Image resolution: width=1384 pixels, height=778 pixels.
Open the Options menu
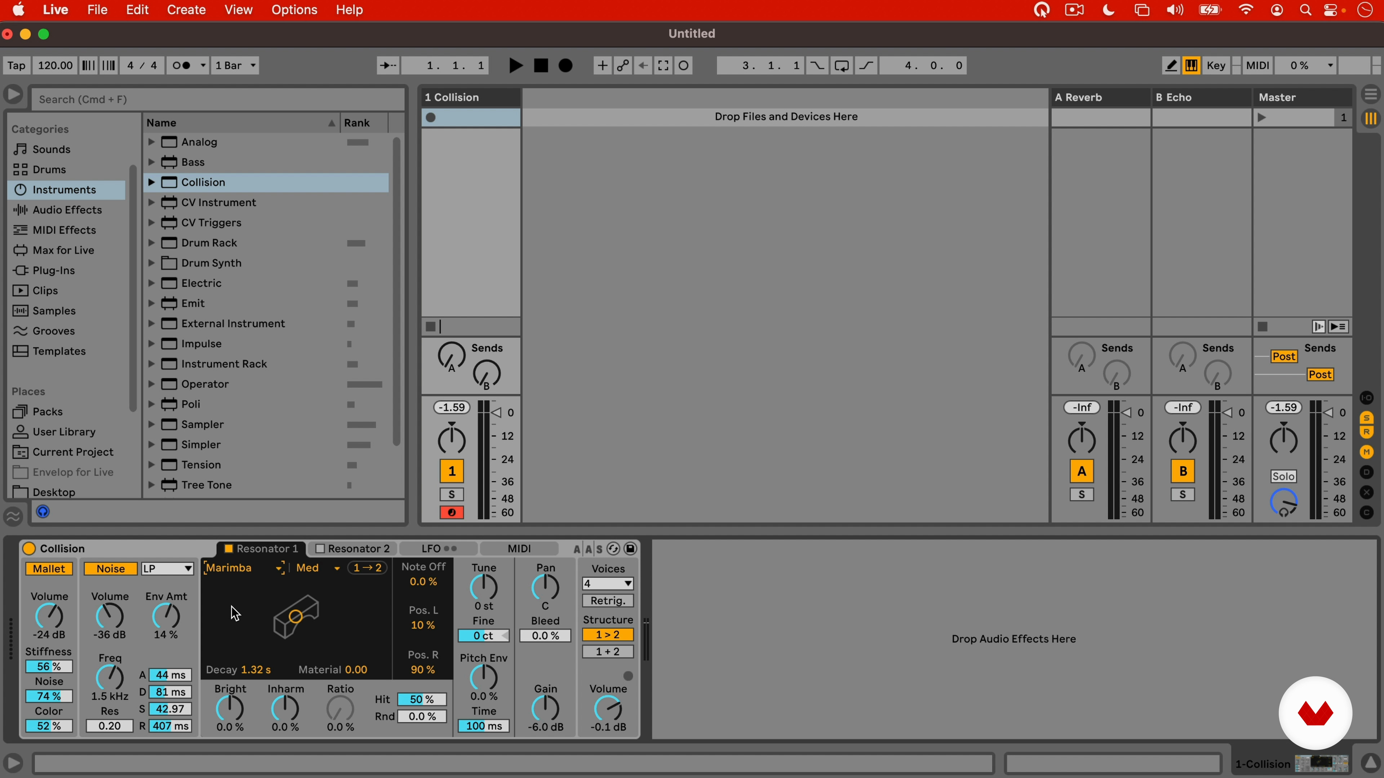coord(294,10)
